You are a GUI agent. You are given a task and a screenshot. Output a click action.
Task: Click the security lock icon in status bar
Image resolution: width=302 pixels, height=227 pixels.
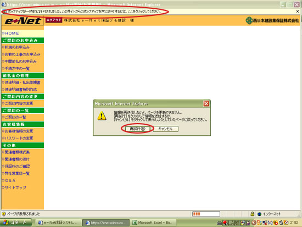pos(253,214)
